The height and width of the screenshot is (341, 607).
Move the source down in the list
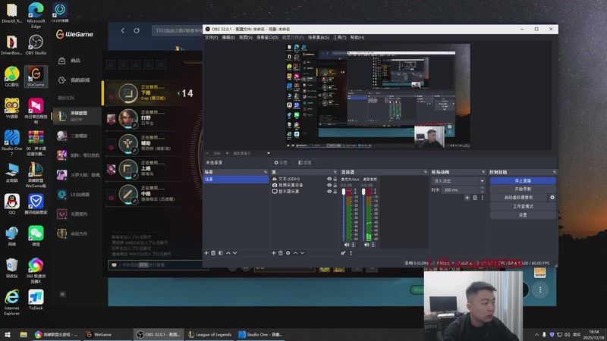pos(302,253)
